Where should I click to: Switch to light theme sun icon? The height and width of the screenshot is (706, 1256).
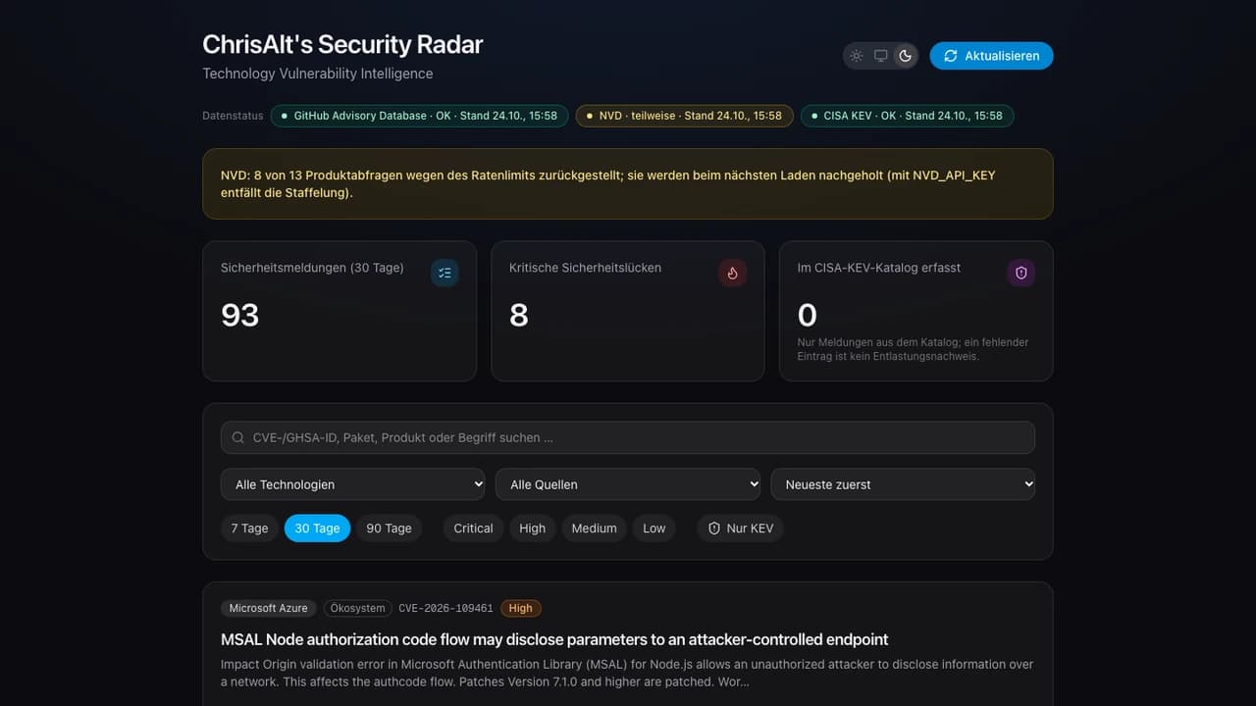tap(857, 56)
